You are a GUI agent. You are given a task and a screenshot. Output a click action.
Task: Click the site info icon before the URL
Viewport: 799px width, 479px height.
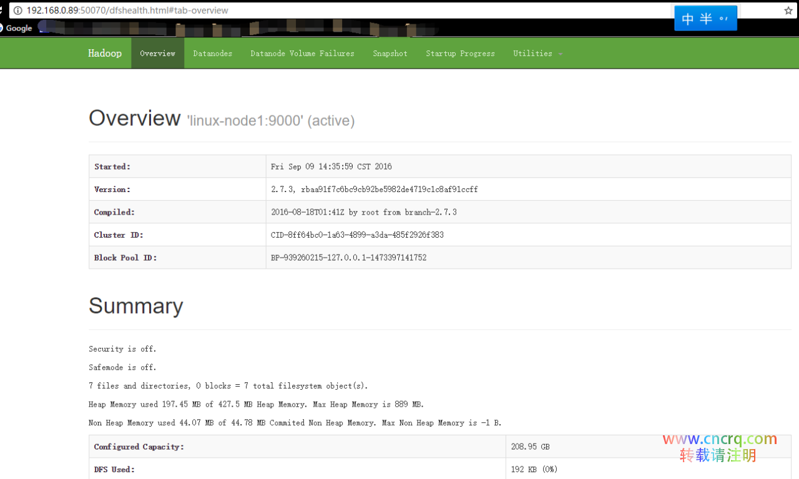click(x=17, y=11)
